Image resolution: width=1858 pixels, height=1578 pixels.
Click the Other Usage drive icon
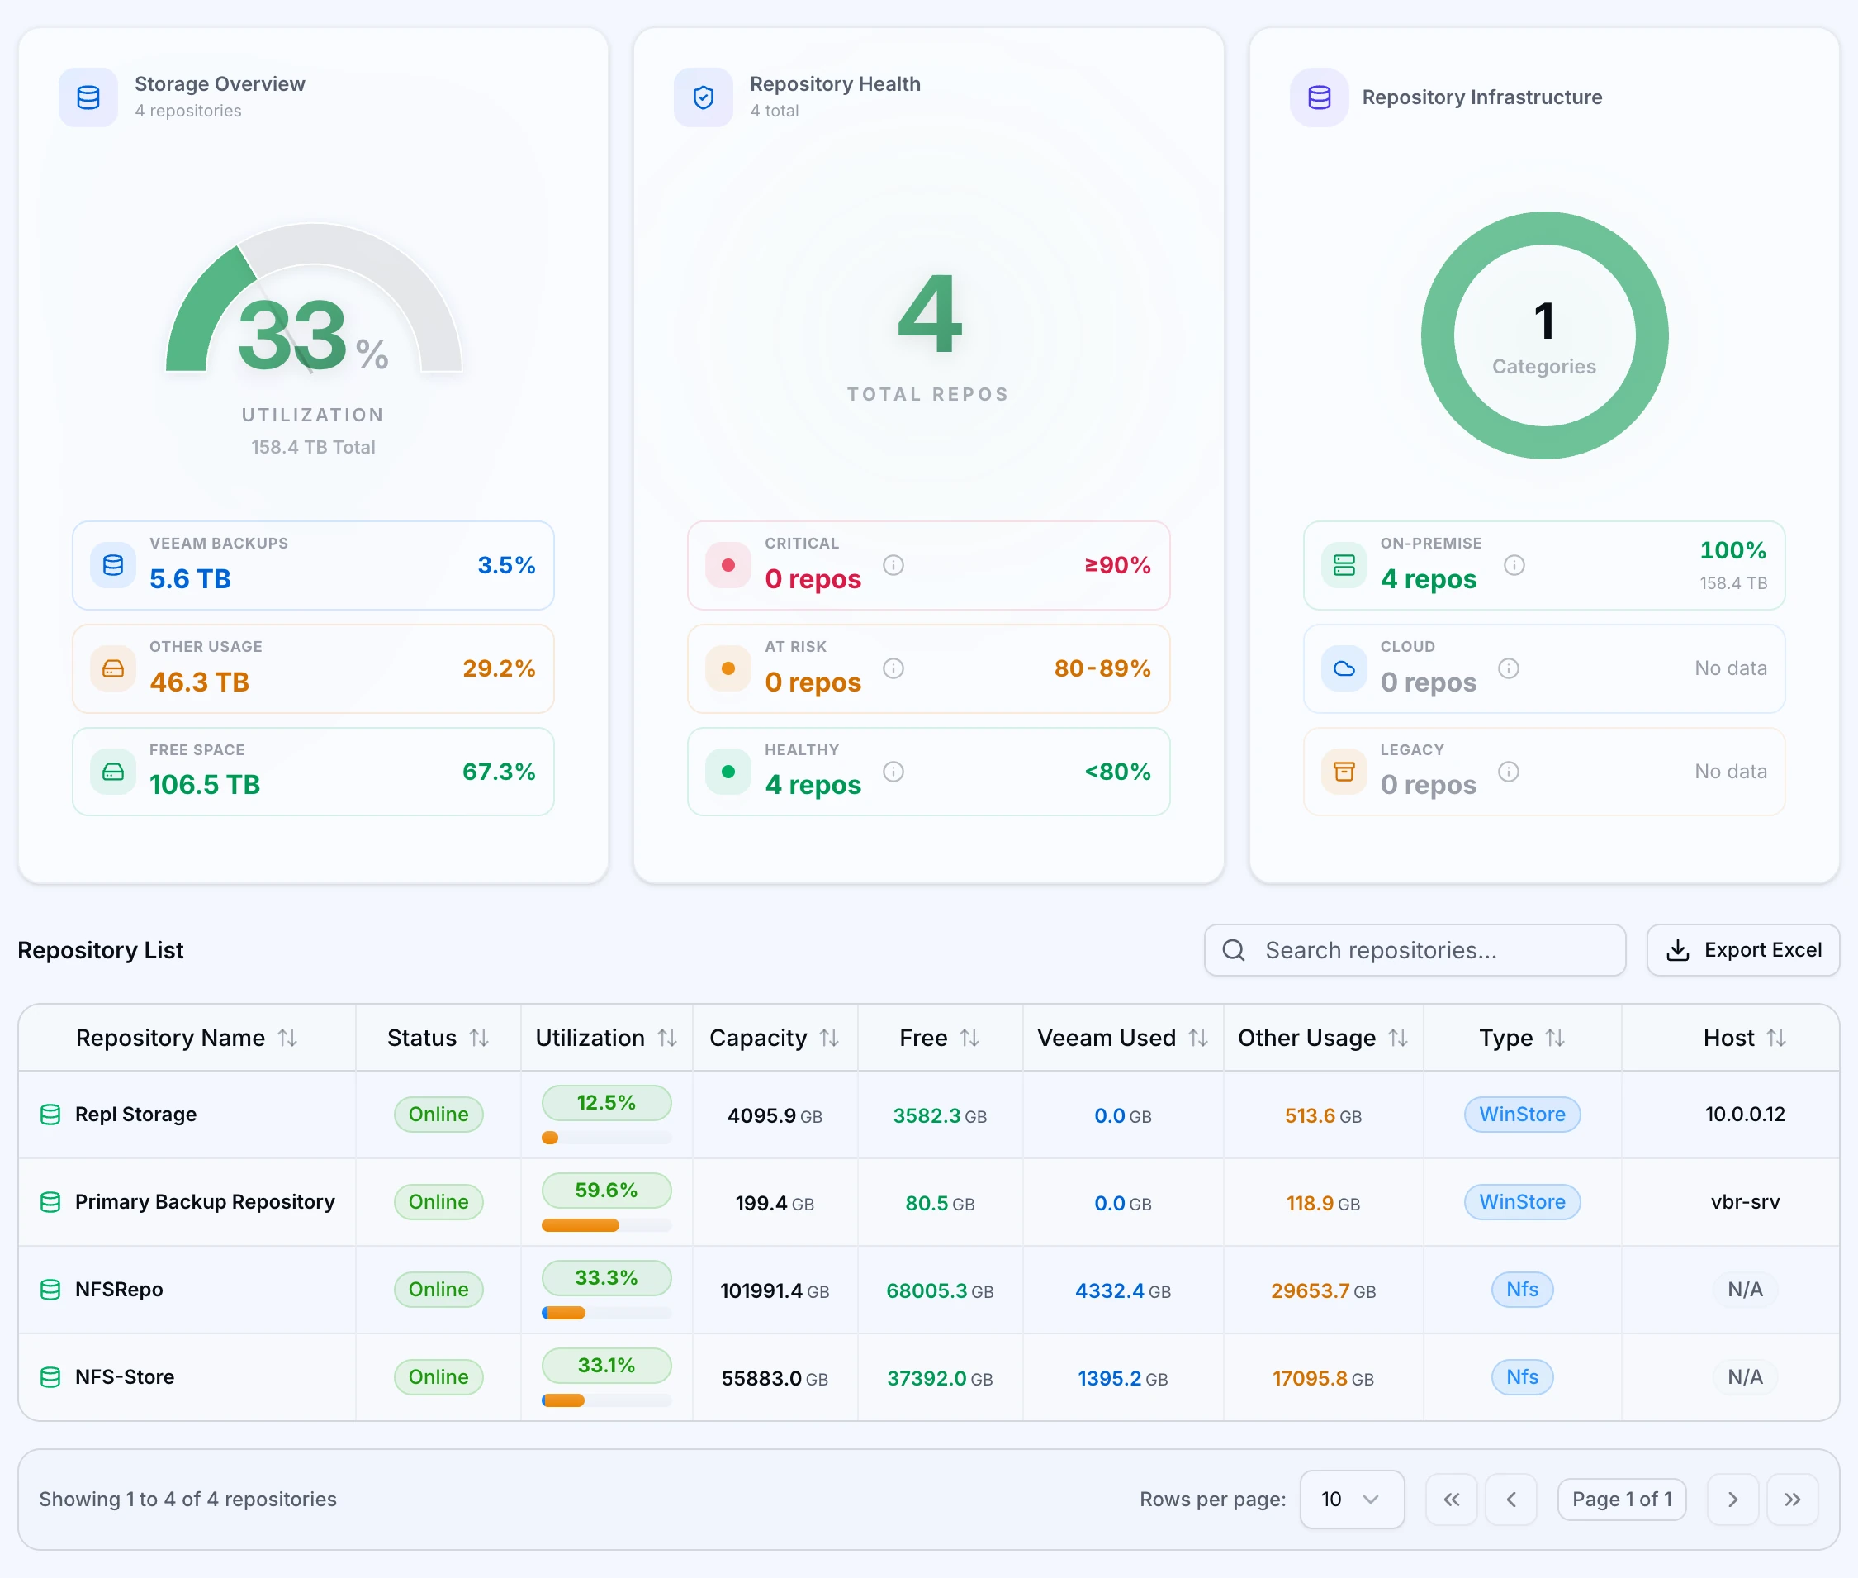114,668
